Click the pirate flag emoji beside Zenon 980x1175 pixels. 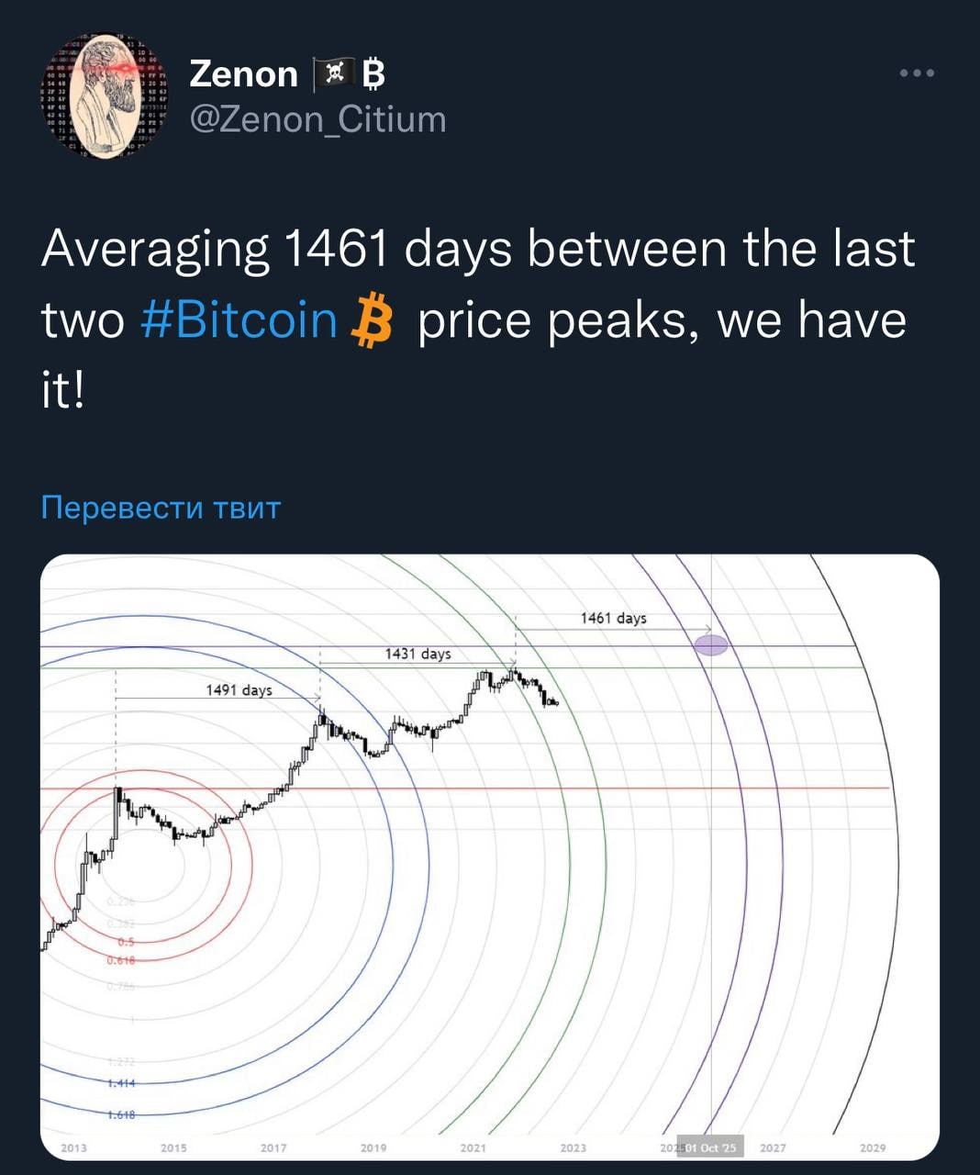pyautogui.click(x=329, y=73)
